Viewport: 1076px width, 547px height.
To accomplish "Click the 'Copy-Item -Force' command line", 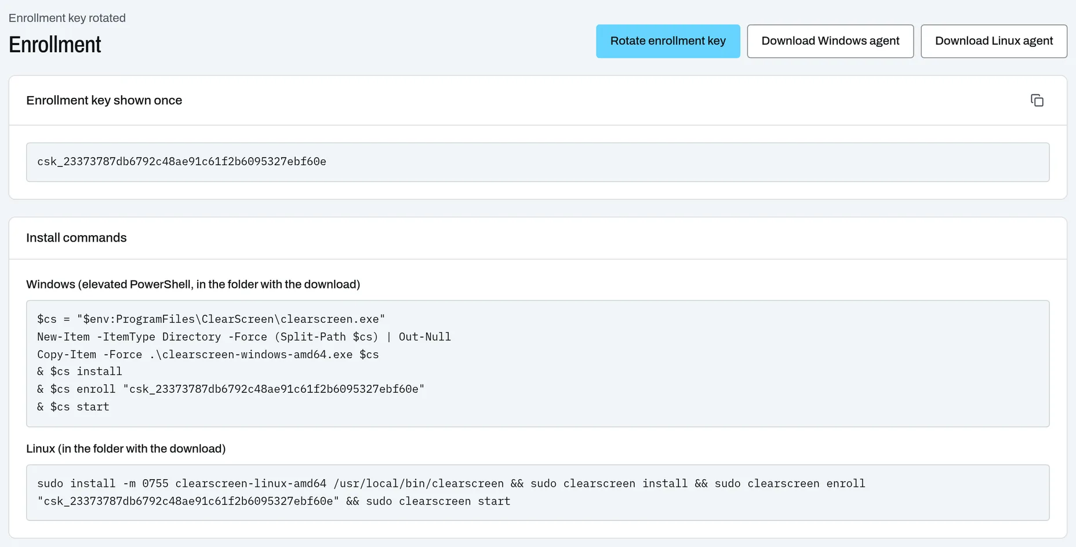I will 208,354.
